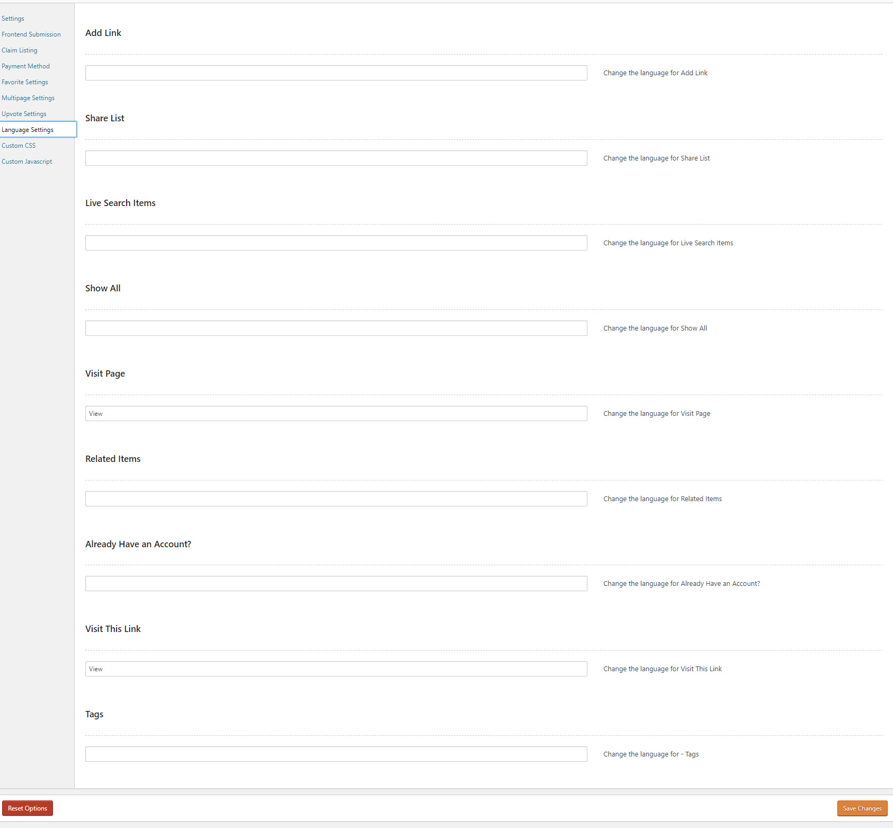
Task: Edit the Visit Page field containing View
Action: (x=336, y=414)
